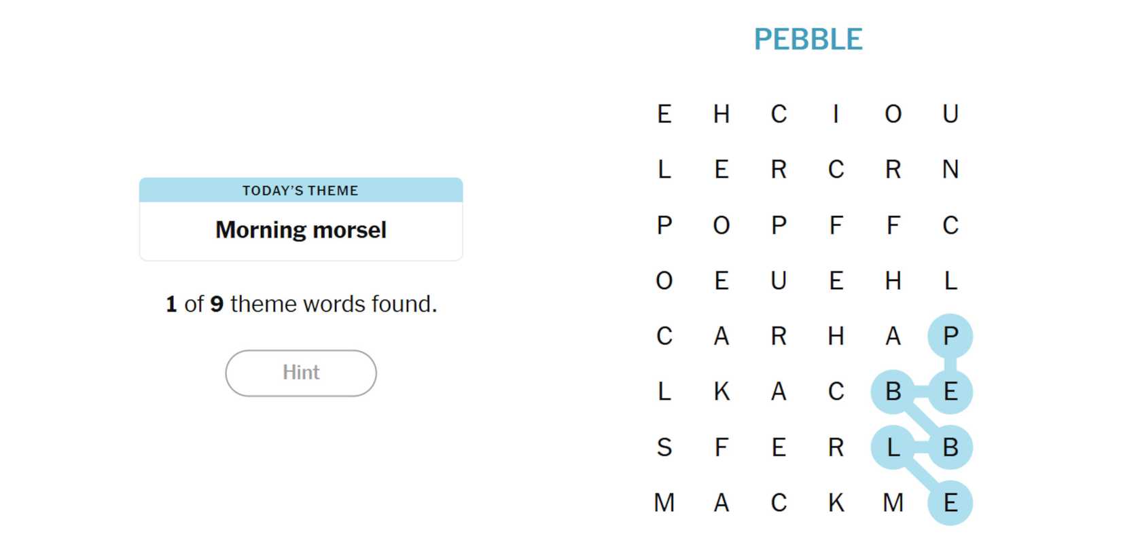Screen dimensions: 1121x560
Task: Click the letter E in the top-left corner
Action: (x=664, y=113)
